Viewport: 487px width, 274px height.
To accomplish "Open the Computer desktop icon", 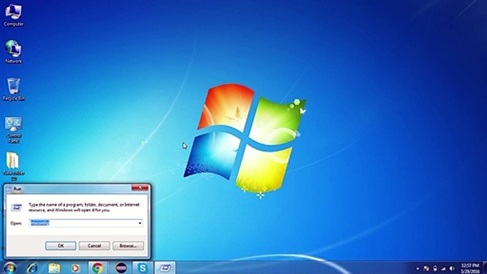I will 14,15.
